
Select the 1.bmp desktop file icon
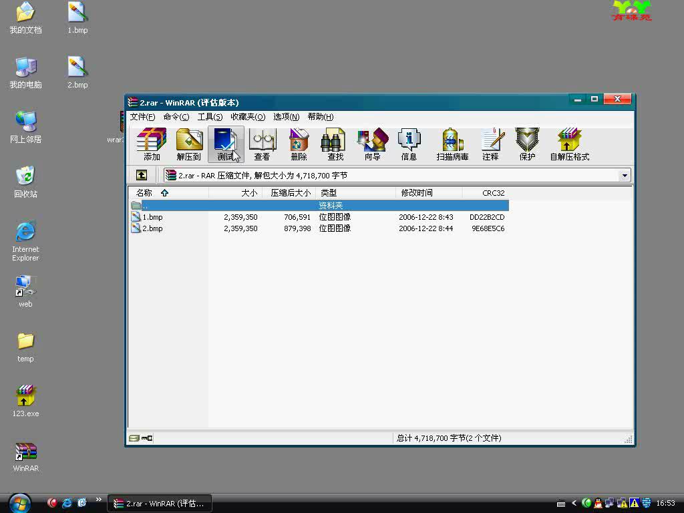coord(77,18)
